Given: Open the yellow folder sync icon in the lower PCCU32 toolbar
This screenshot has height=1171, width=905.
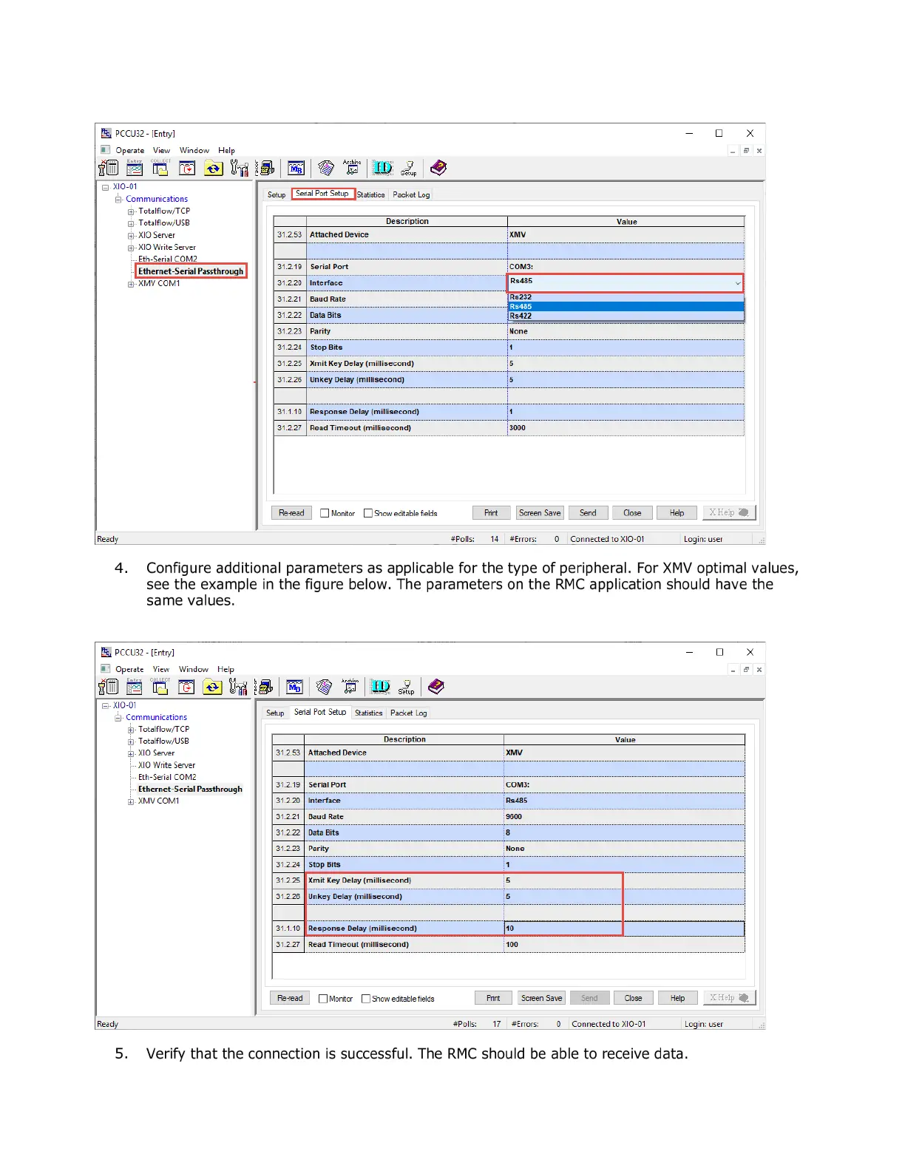Looking at the screenshot, I should point(213,688).
